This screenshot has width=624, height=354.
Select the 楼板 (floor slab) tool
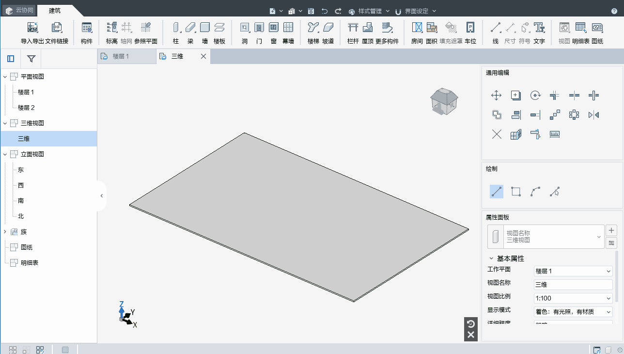pos(219,32)
